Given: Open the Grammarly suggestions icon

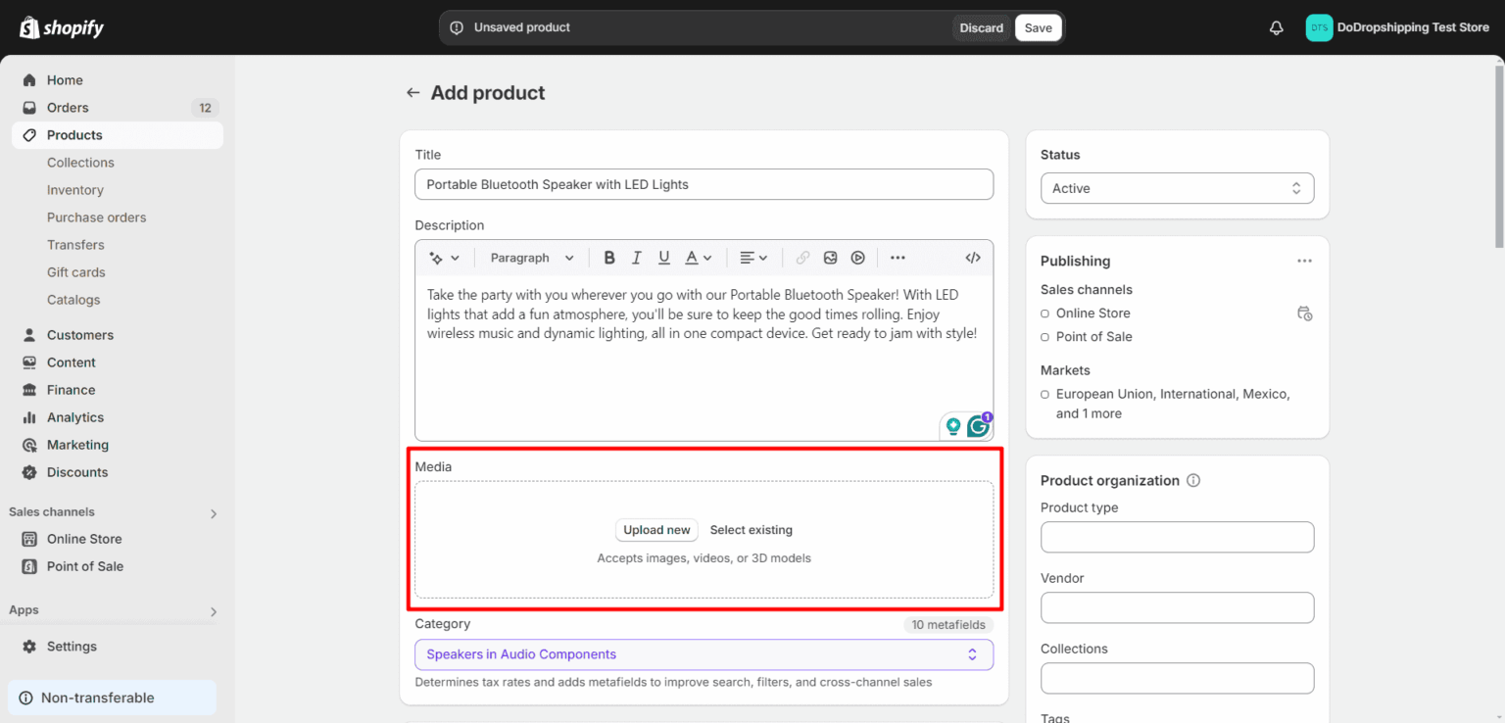Looking at the screenshot, I should [x=978, y=425].
